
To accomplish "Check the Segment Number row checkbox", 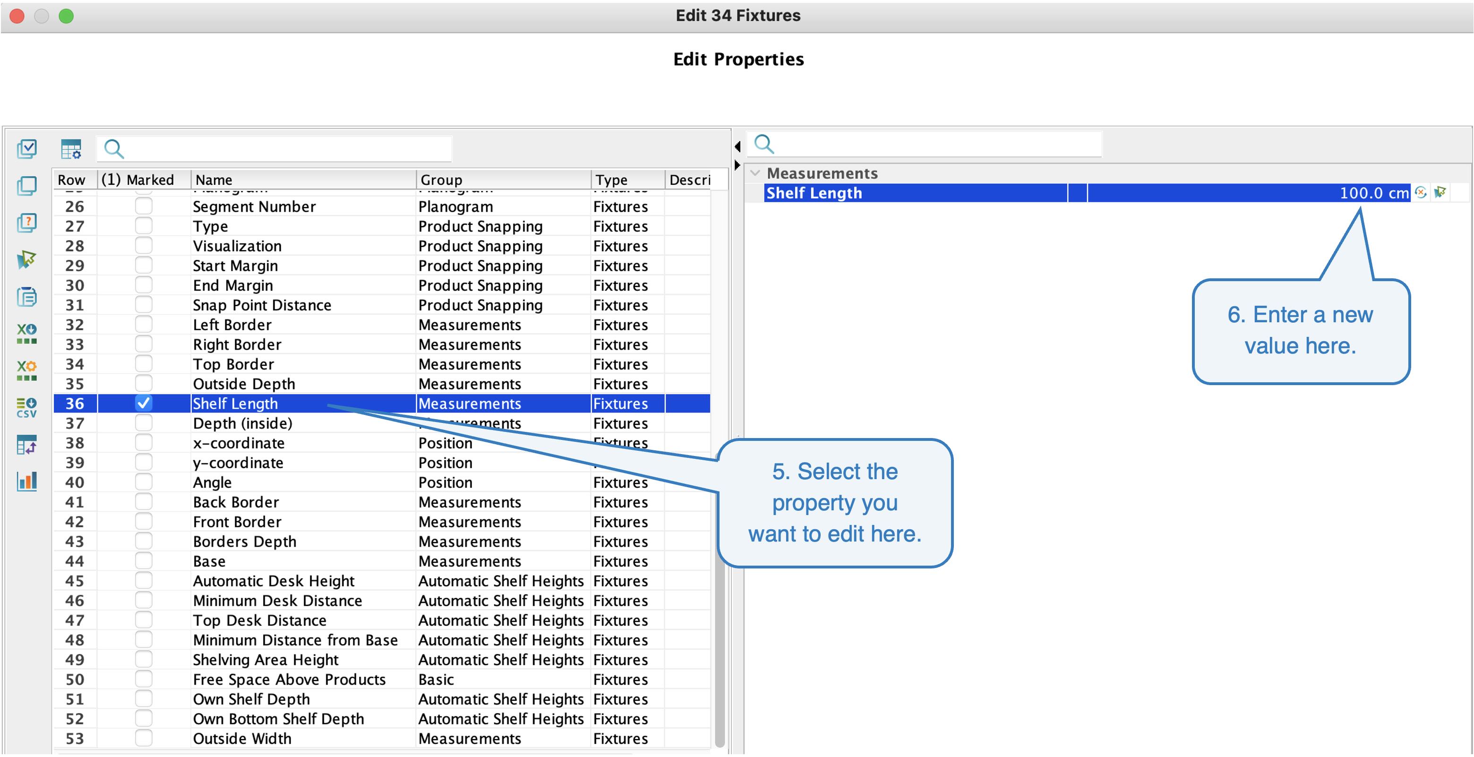I will 144,206.
